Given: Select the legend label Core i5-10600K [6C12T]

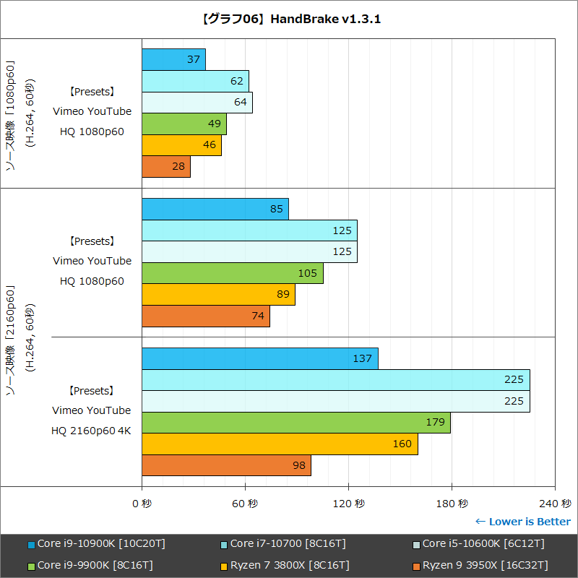Looking at the screenshot, I should 483,544.
